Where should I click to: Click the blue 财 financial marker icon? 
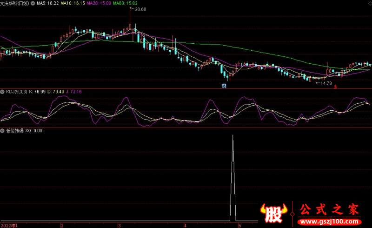click(x=224, y=86)
